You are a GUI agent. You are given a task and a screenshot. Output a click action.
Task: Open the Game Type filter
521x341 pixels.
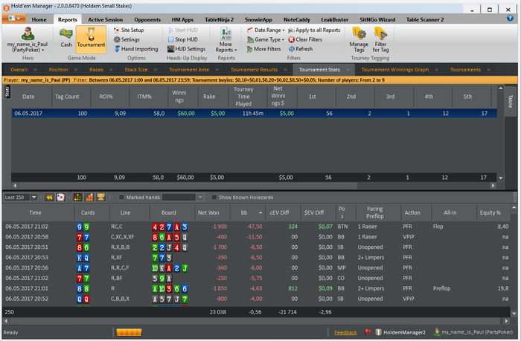[266, 39]
